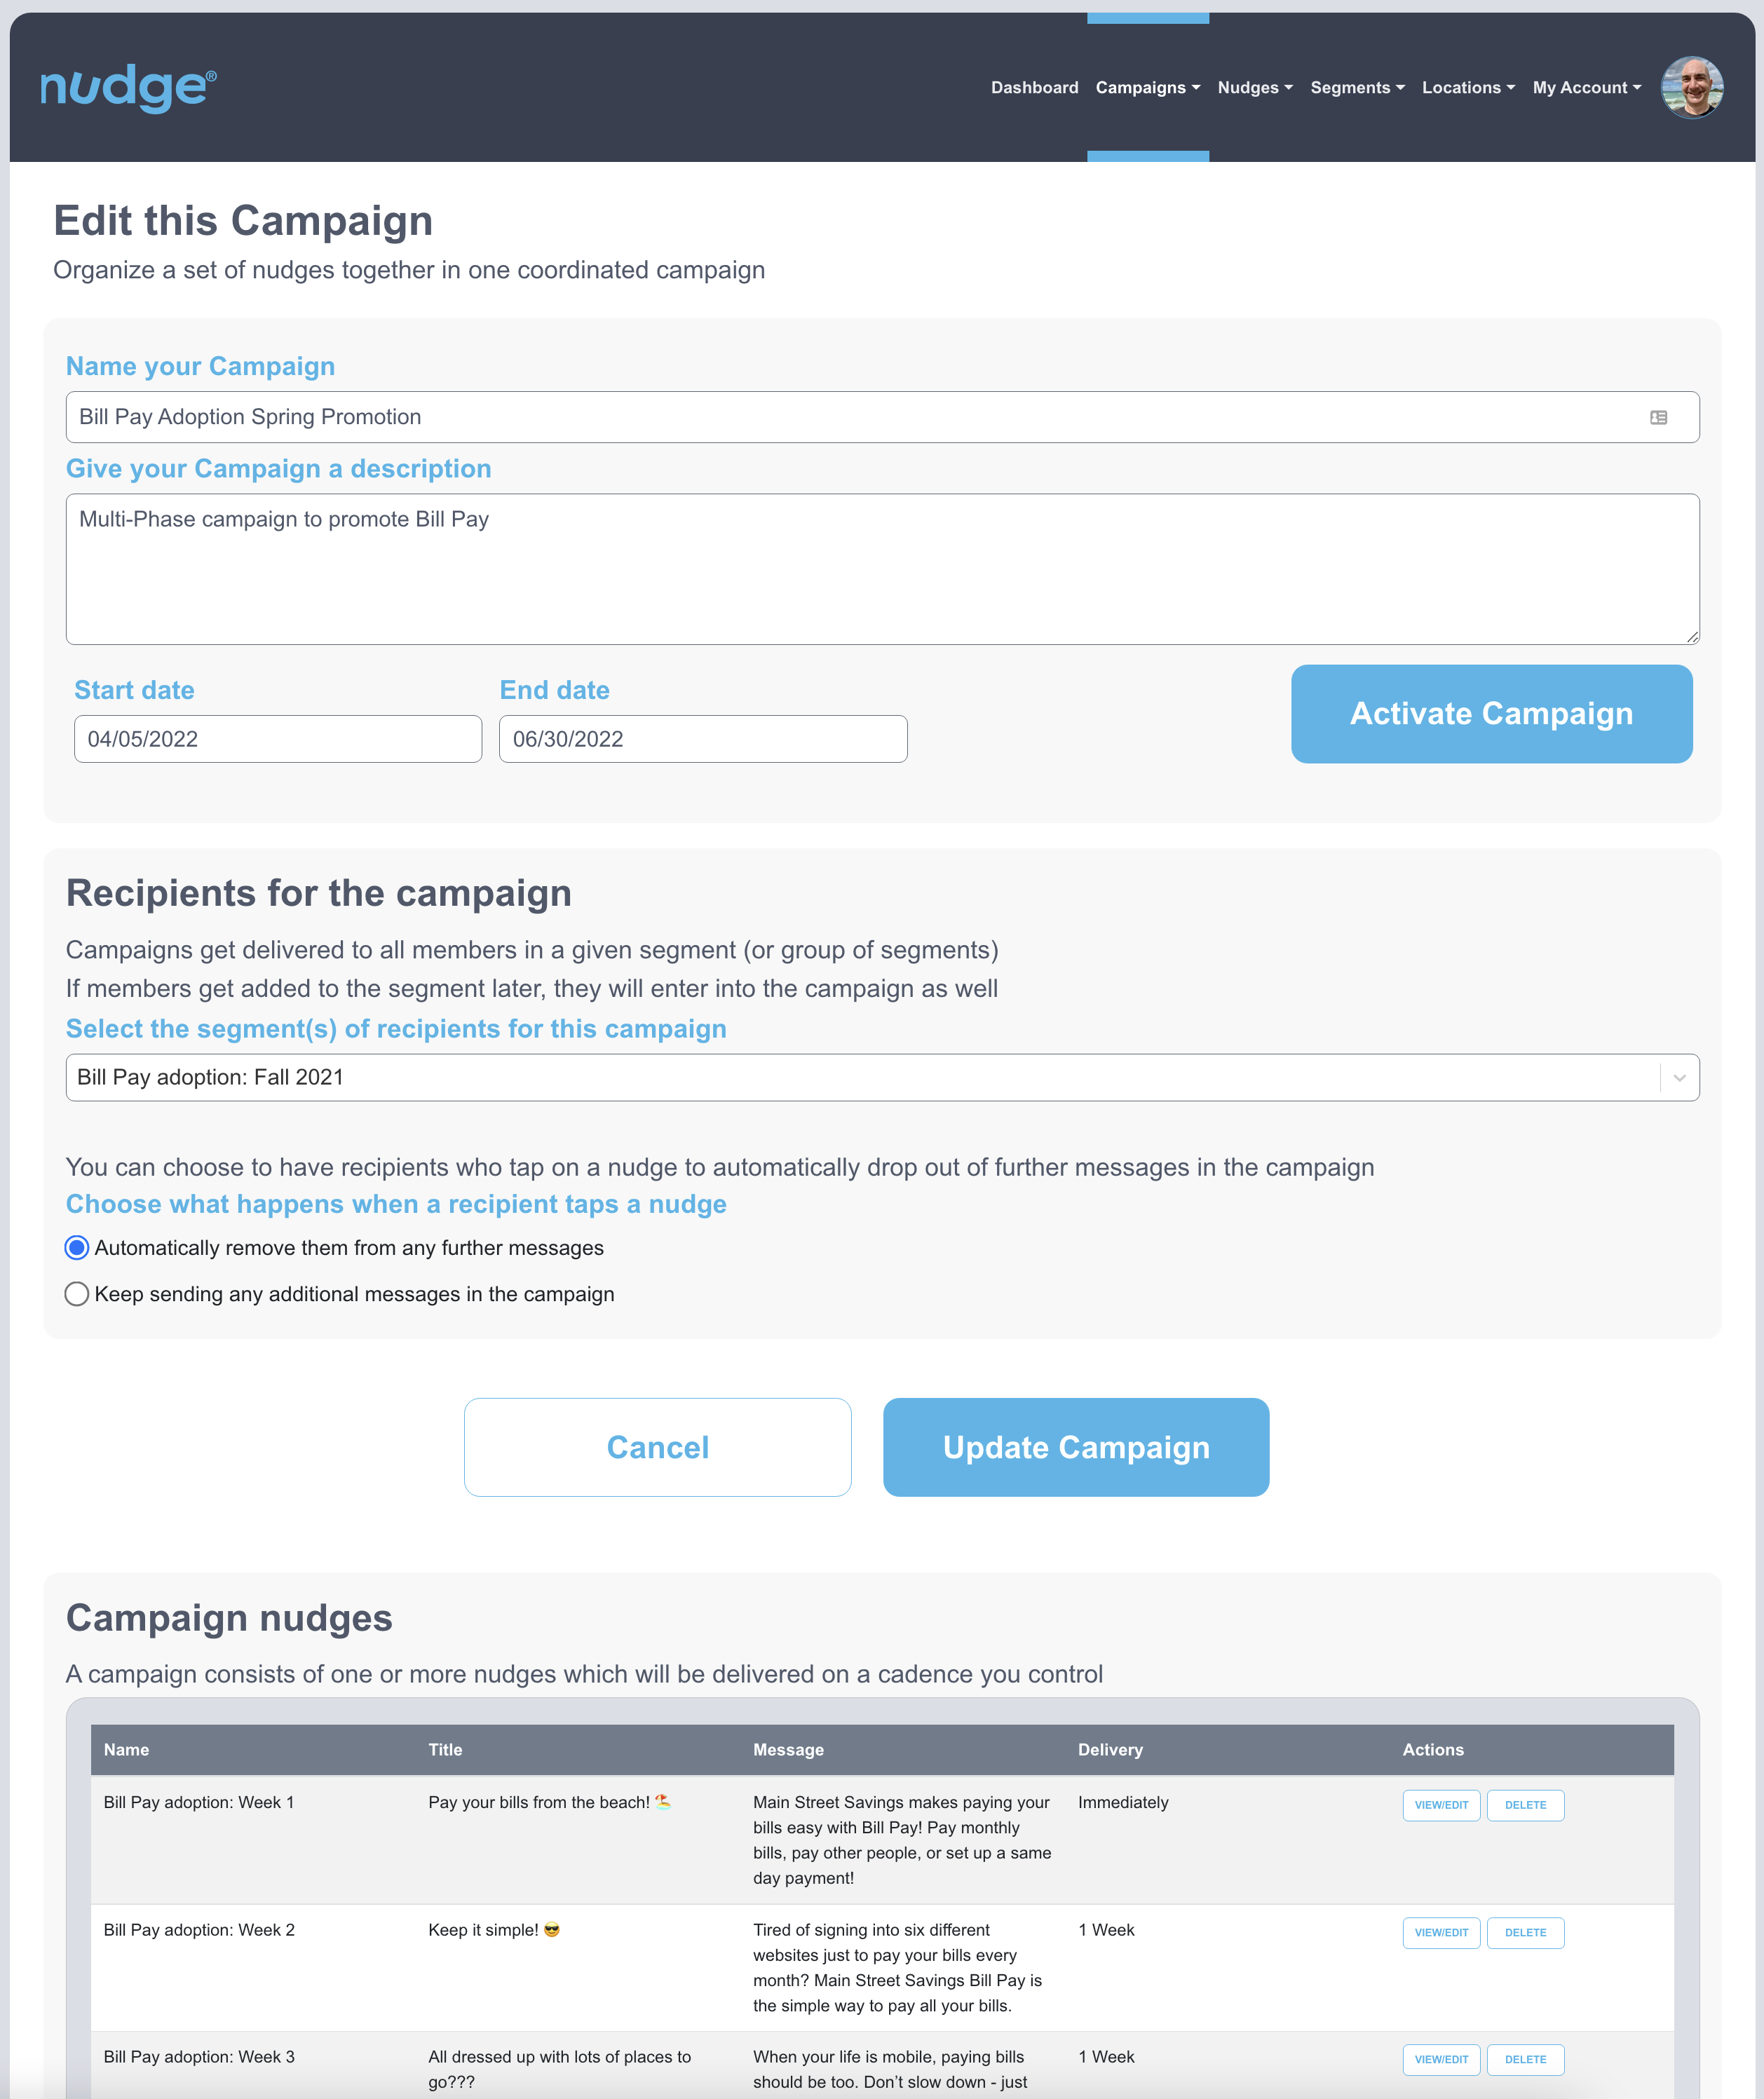Click the Start date field

278,739
